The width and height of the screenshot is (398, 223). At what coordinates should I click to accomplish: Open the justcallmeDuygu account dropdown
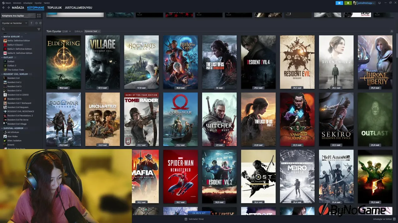tap(366, 3)
